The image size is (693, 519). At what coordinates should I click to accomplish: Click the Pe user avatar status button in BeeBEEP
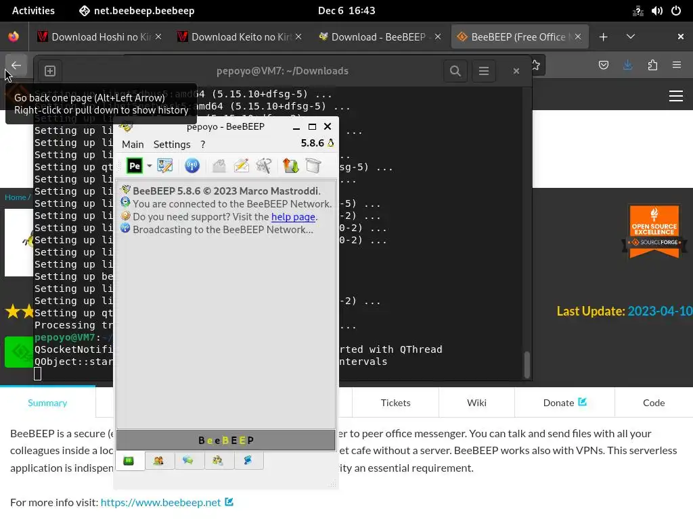(x=135, y=166)
